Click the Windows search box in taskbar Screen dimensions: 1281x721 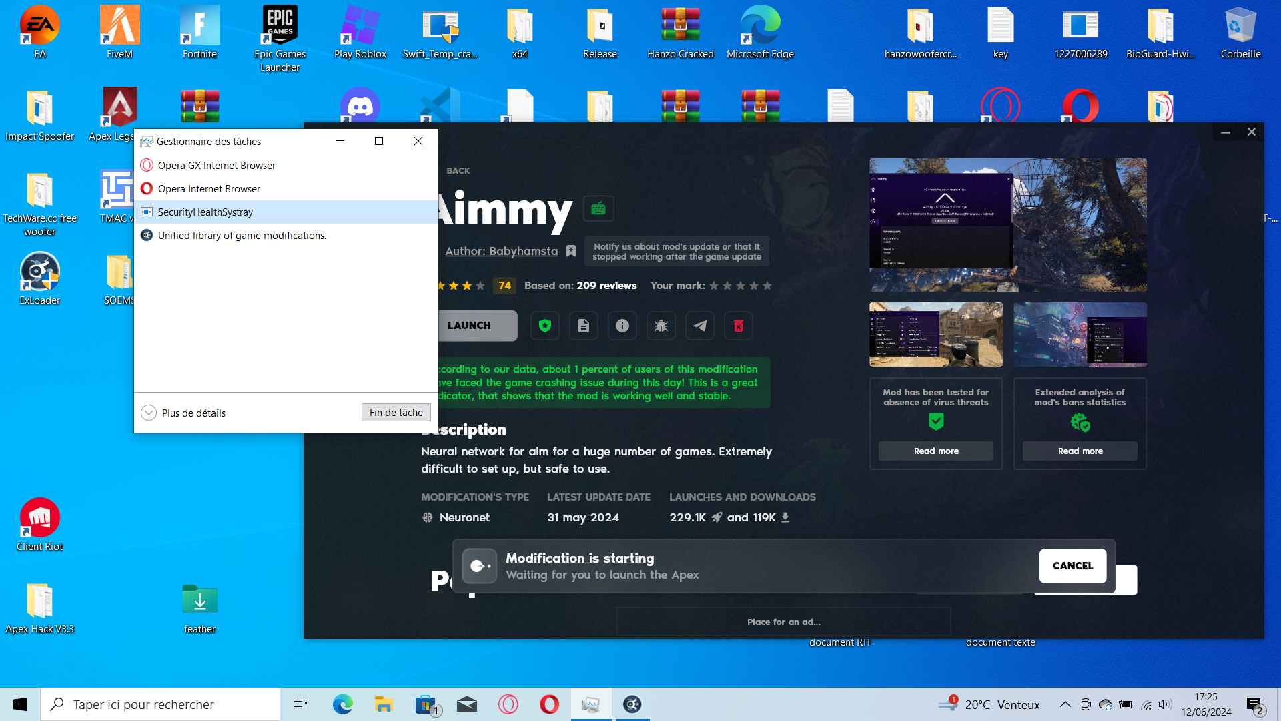pos(160,704)
